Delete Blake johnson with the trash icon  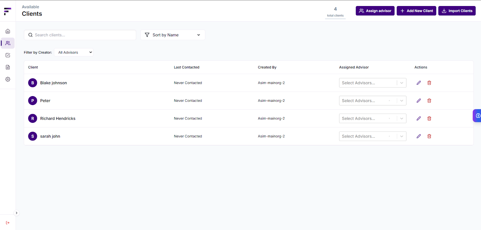pos(429,83)
